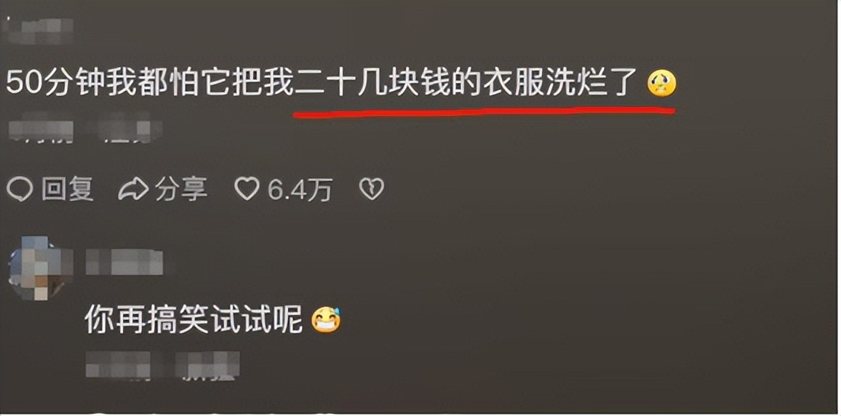Select the reply text 你再搞笑试试呢
The width and height of the screenshot is (841, 416).
pos(194,321)
